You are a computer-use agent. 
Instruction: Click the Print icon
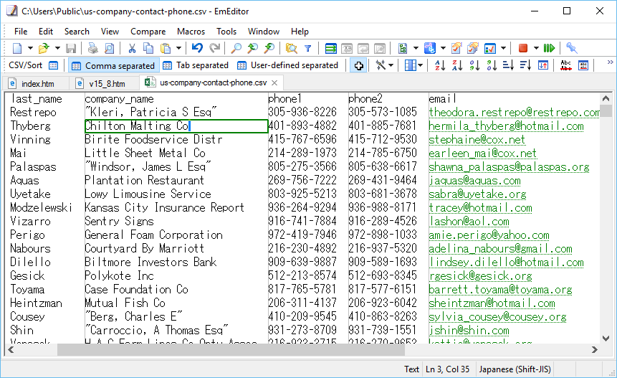point(93,49)
